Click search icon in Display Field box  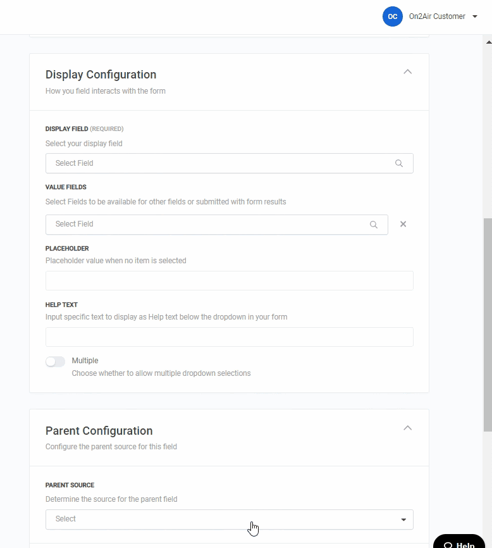click(399, 163)
